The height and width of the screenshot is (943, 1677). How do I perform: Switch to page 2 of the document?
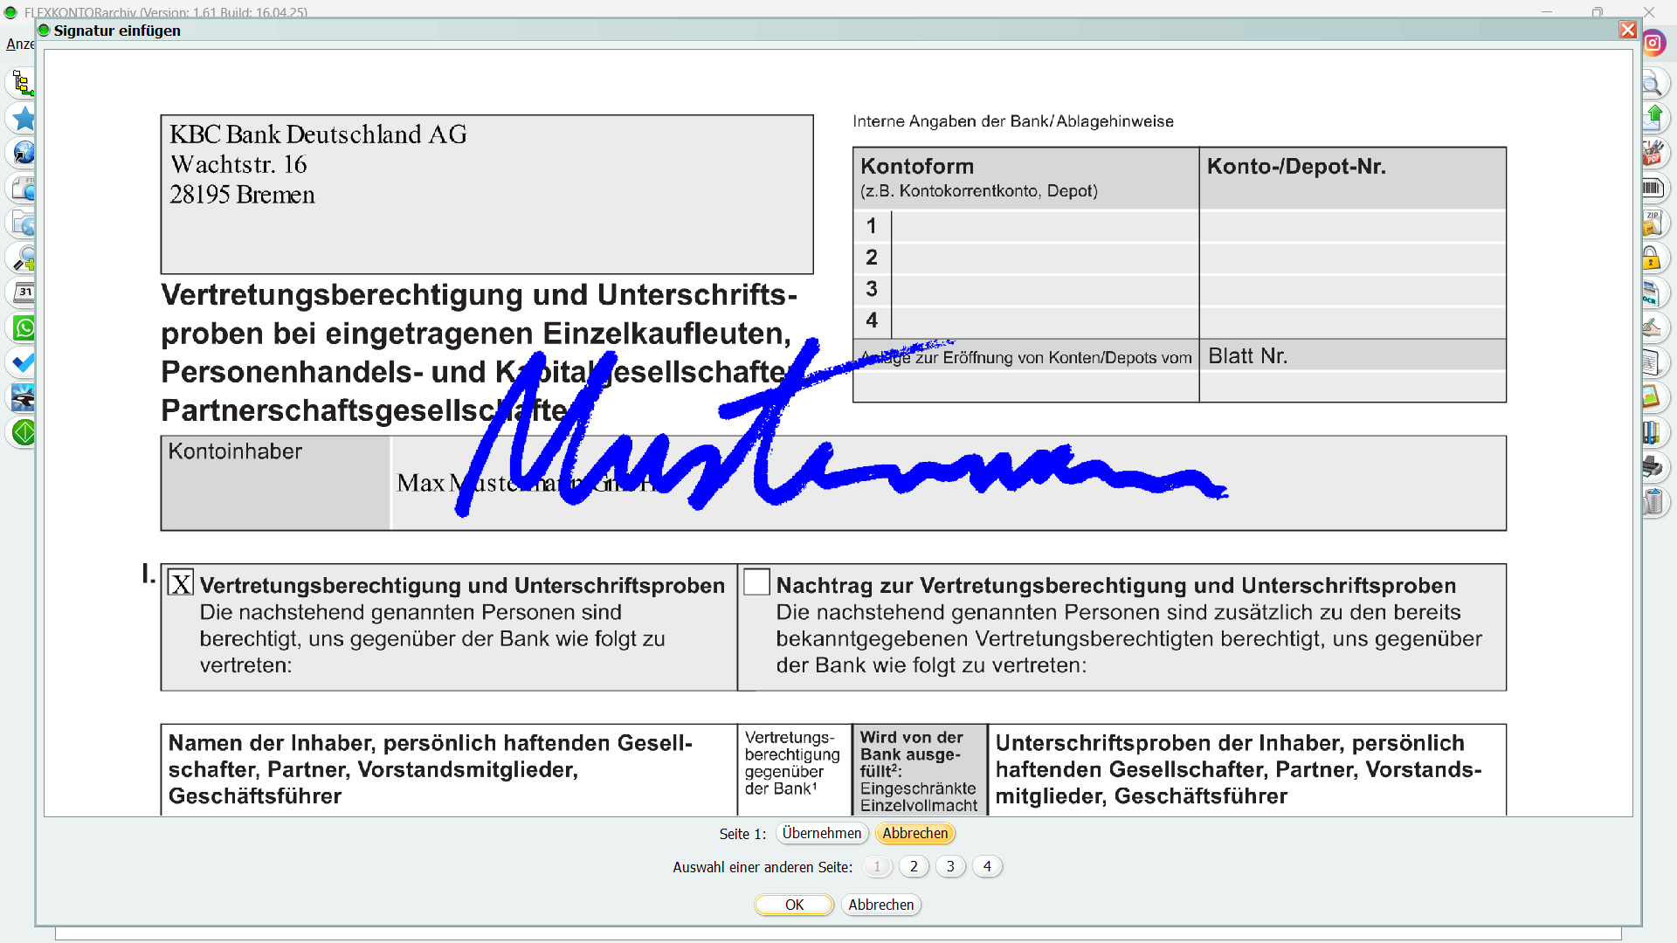914,866
